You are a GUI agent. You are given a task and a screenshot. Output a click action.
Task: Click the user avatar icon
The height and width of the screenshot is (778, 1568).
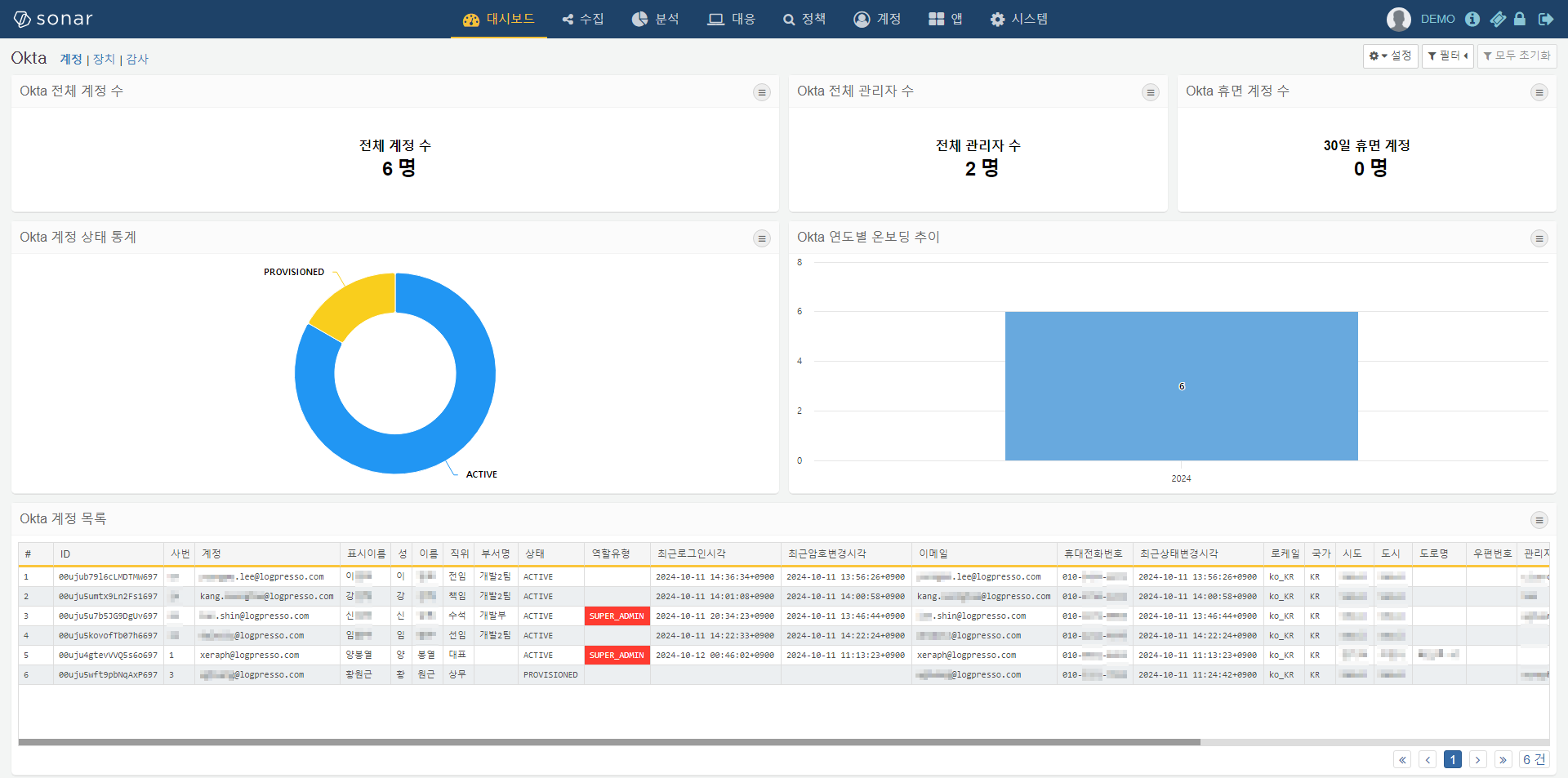1399,19
